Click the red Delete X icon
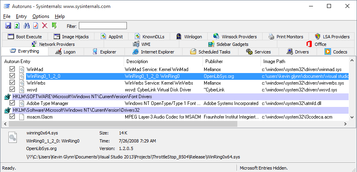This screenshot has width=357, height=172. tap(45, 26)
